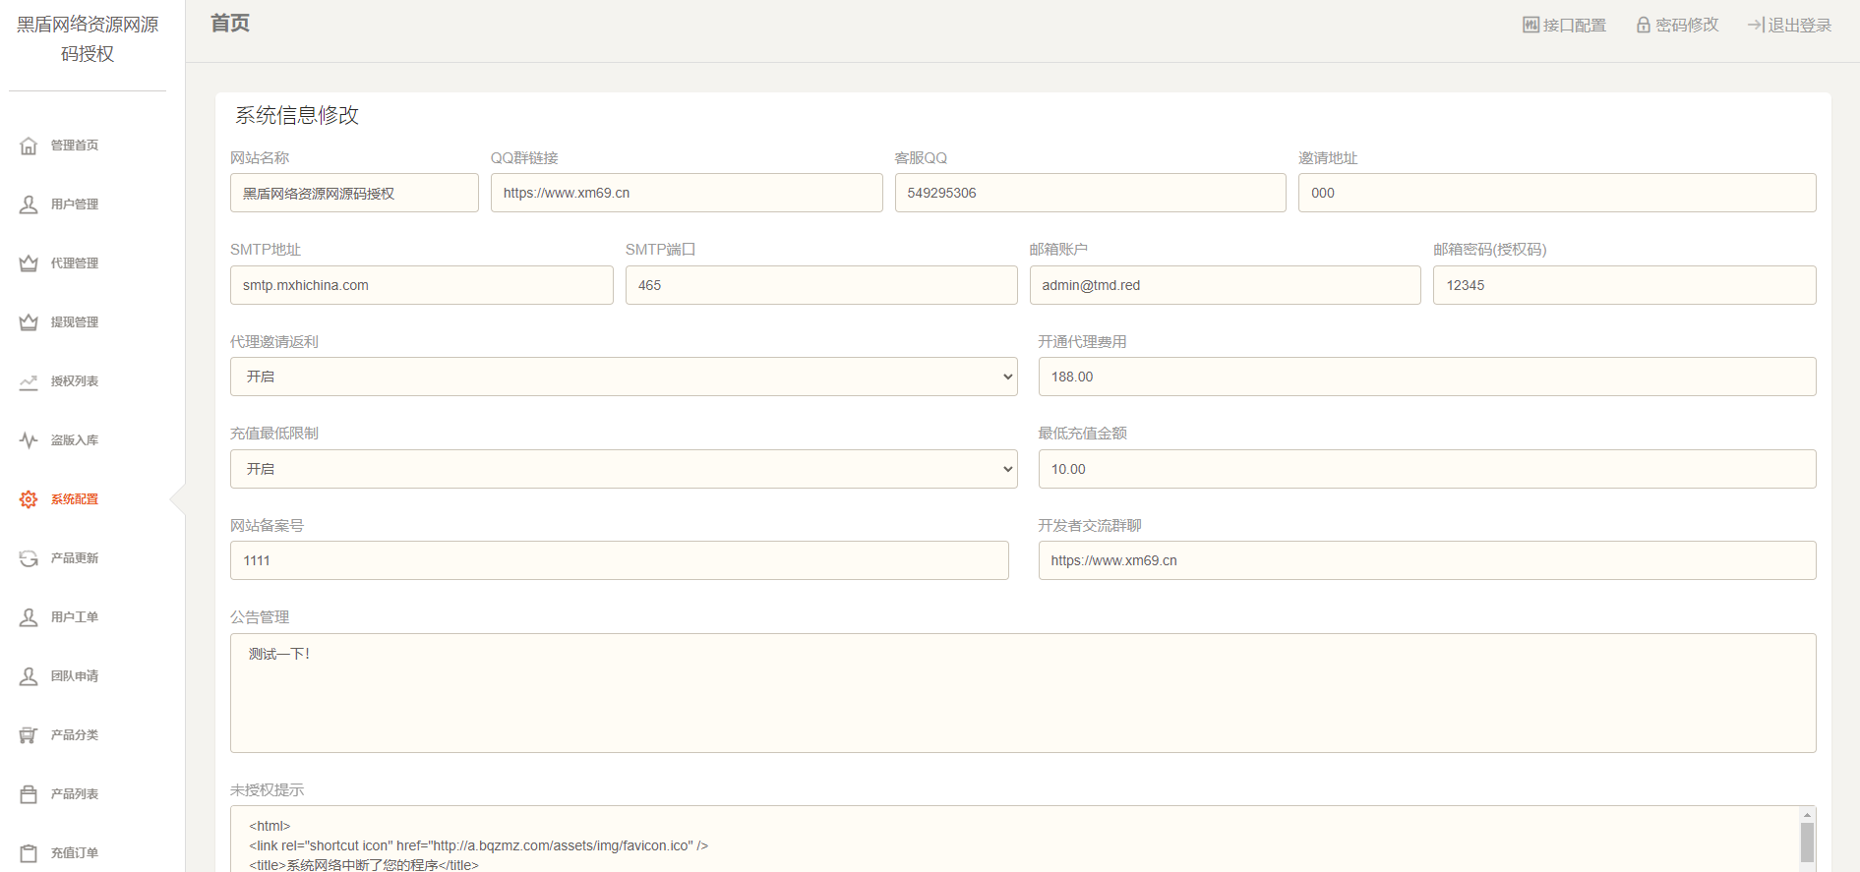This screenshot has width=1860, height=872.
Task: Select the 开通代理费用 amount field
Action: 1426,377
